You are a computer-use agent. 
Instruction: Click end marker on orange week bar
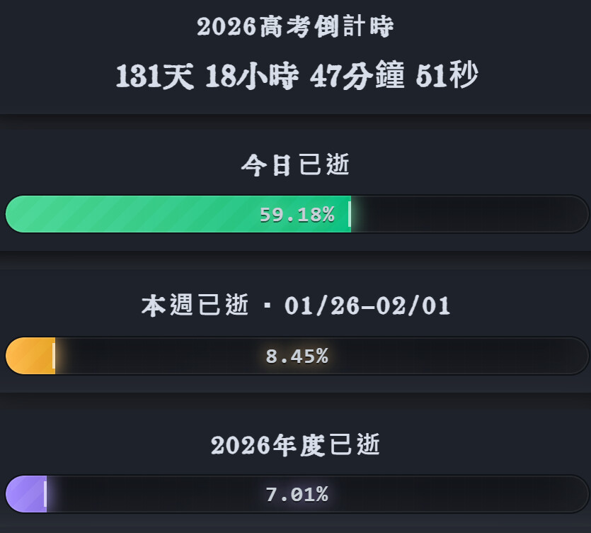point(54,356)
